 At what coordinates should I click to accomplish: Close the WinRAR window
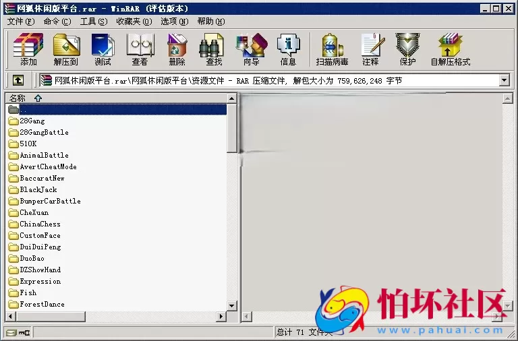click(x=509, y=9)
